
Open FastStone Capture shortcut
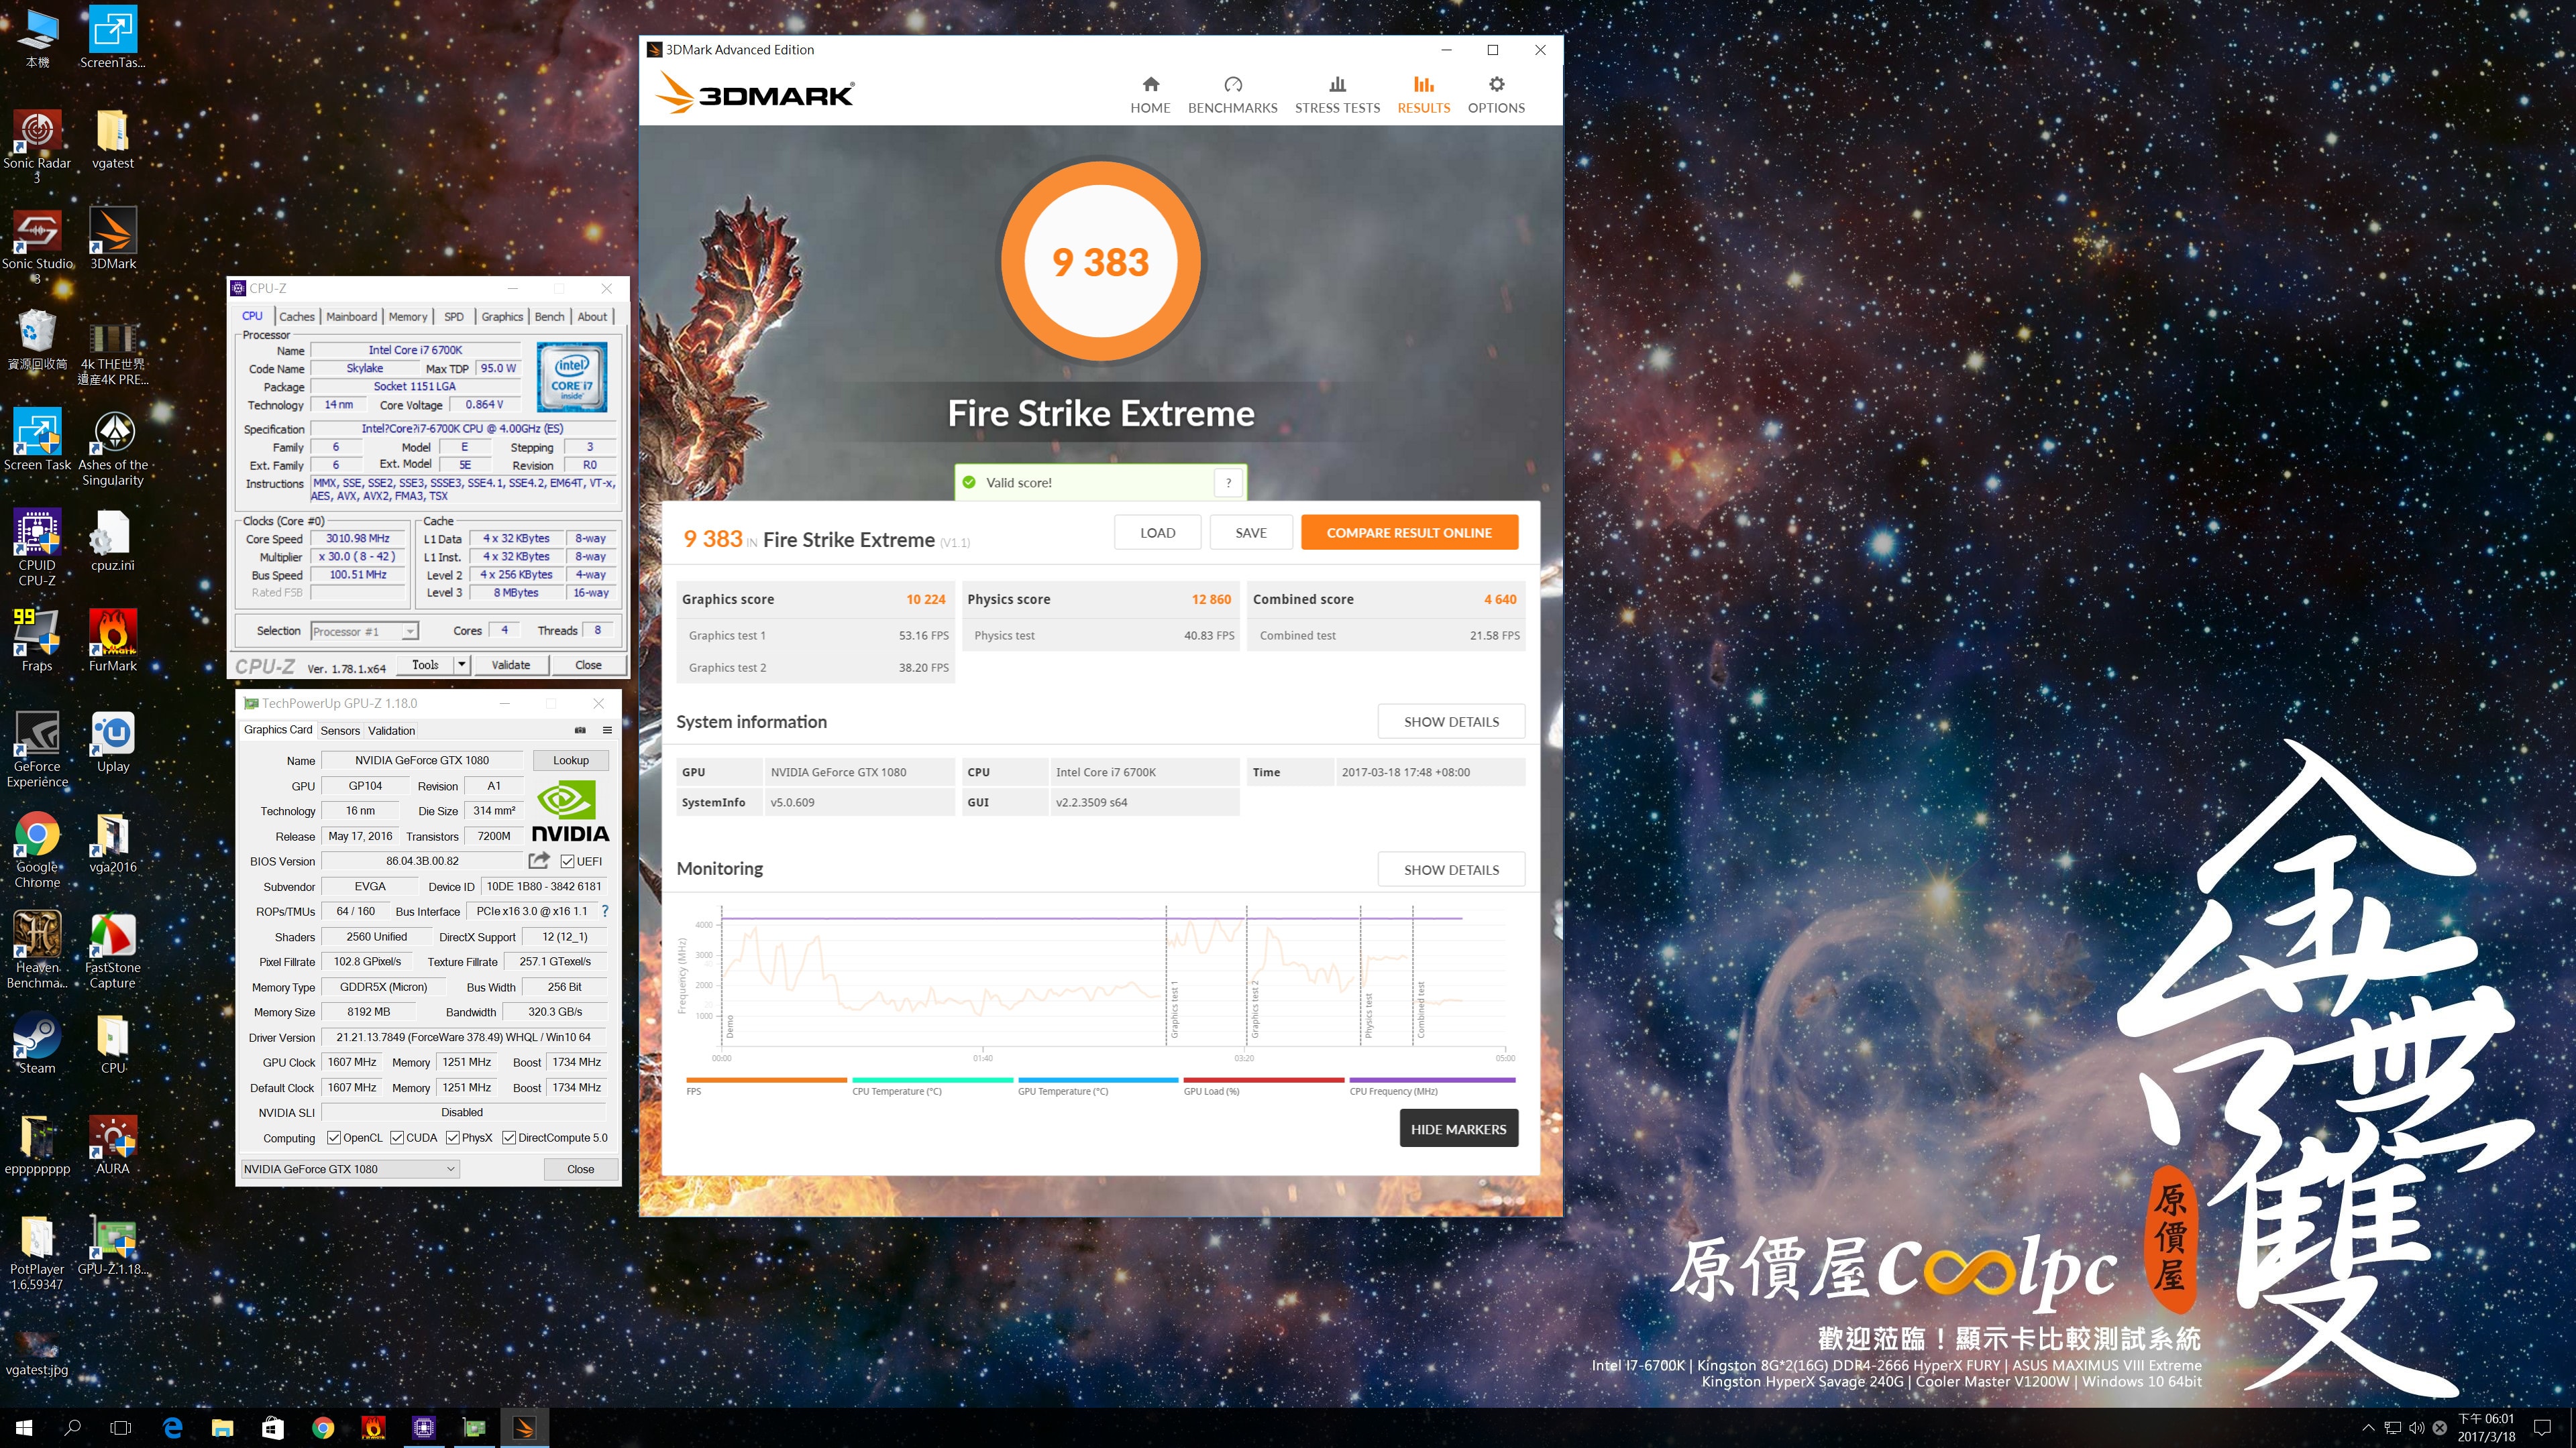coord(113,951)
